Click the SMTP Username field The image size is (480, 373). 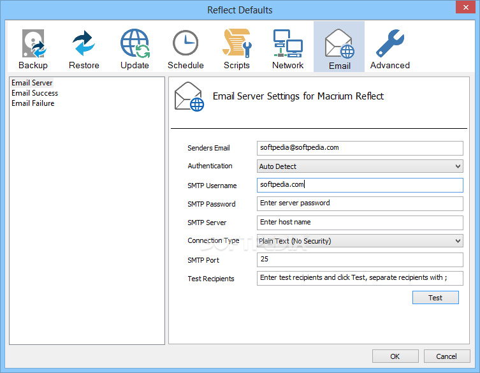pos(360,186)
